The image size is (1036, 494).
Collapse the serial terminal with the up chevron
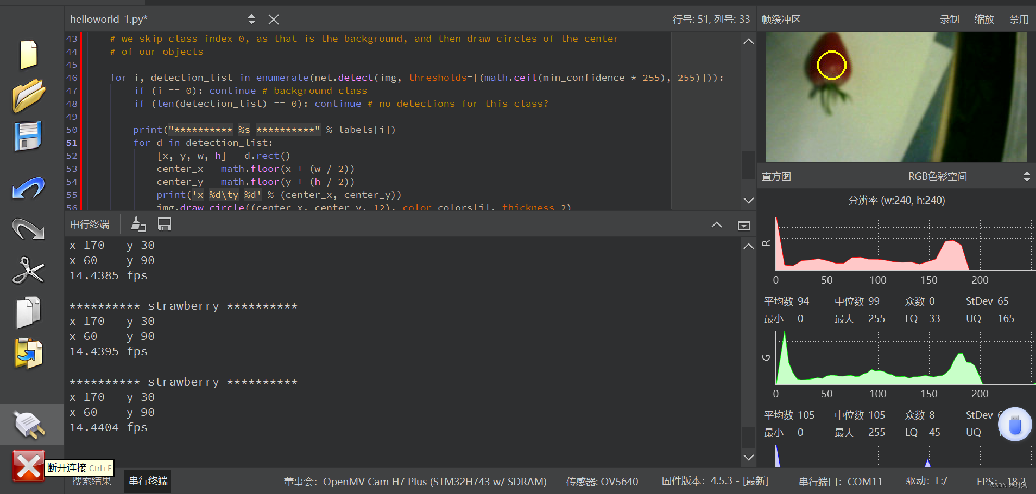tap(717, 225)
